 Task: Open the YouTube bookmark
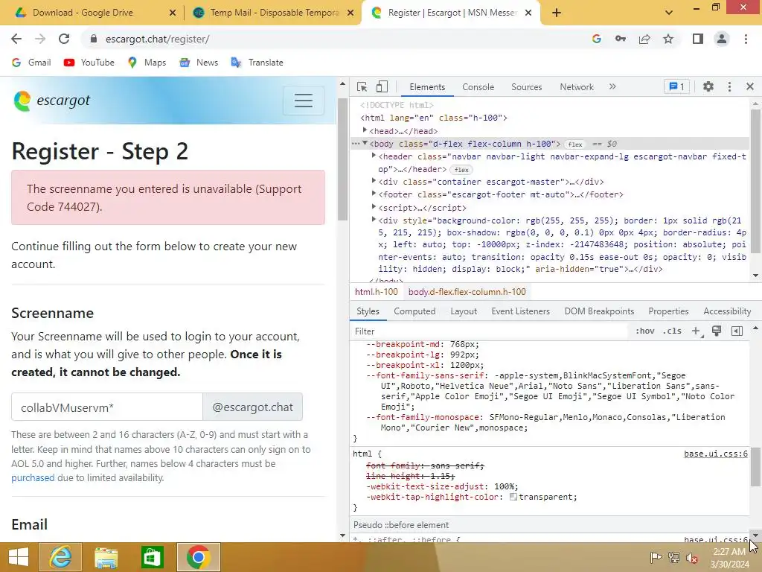point(89,63)
